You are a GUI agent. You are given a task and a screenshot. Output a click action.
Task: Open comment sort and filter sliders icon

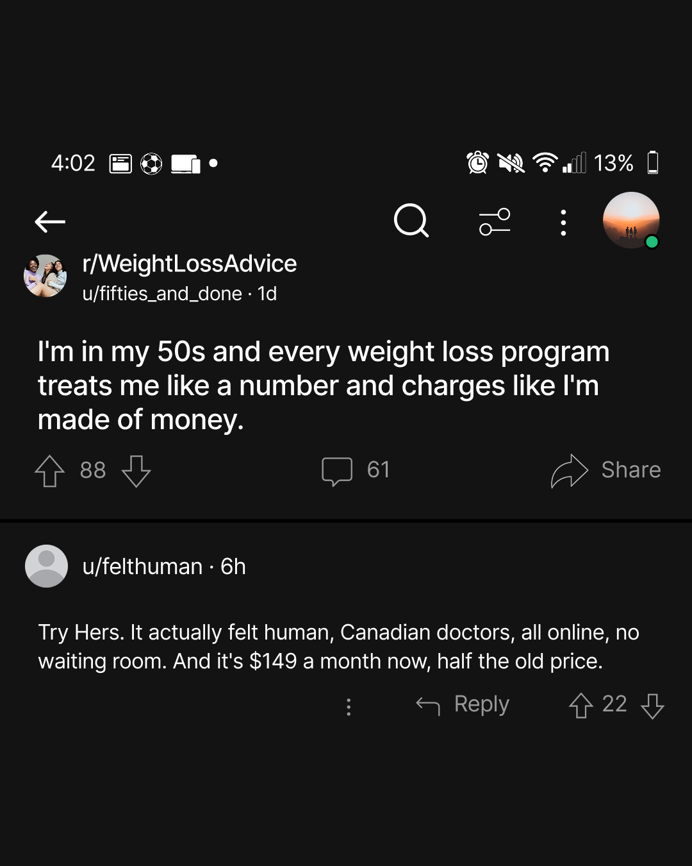tap(495, 222)
